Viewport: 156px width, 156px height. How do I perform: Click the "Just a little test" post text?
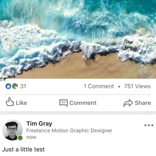(23, 149)
